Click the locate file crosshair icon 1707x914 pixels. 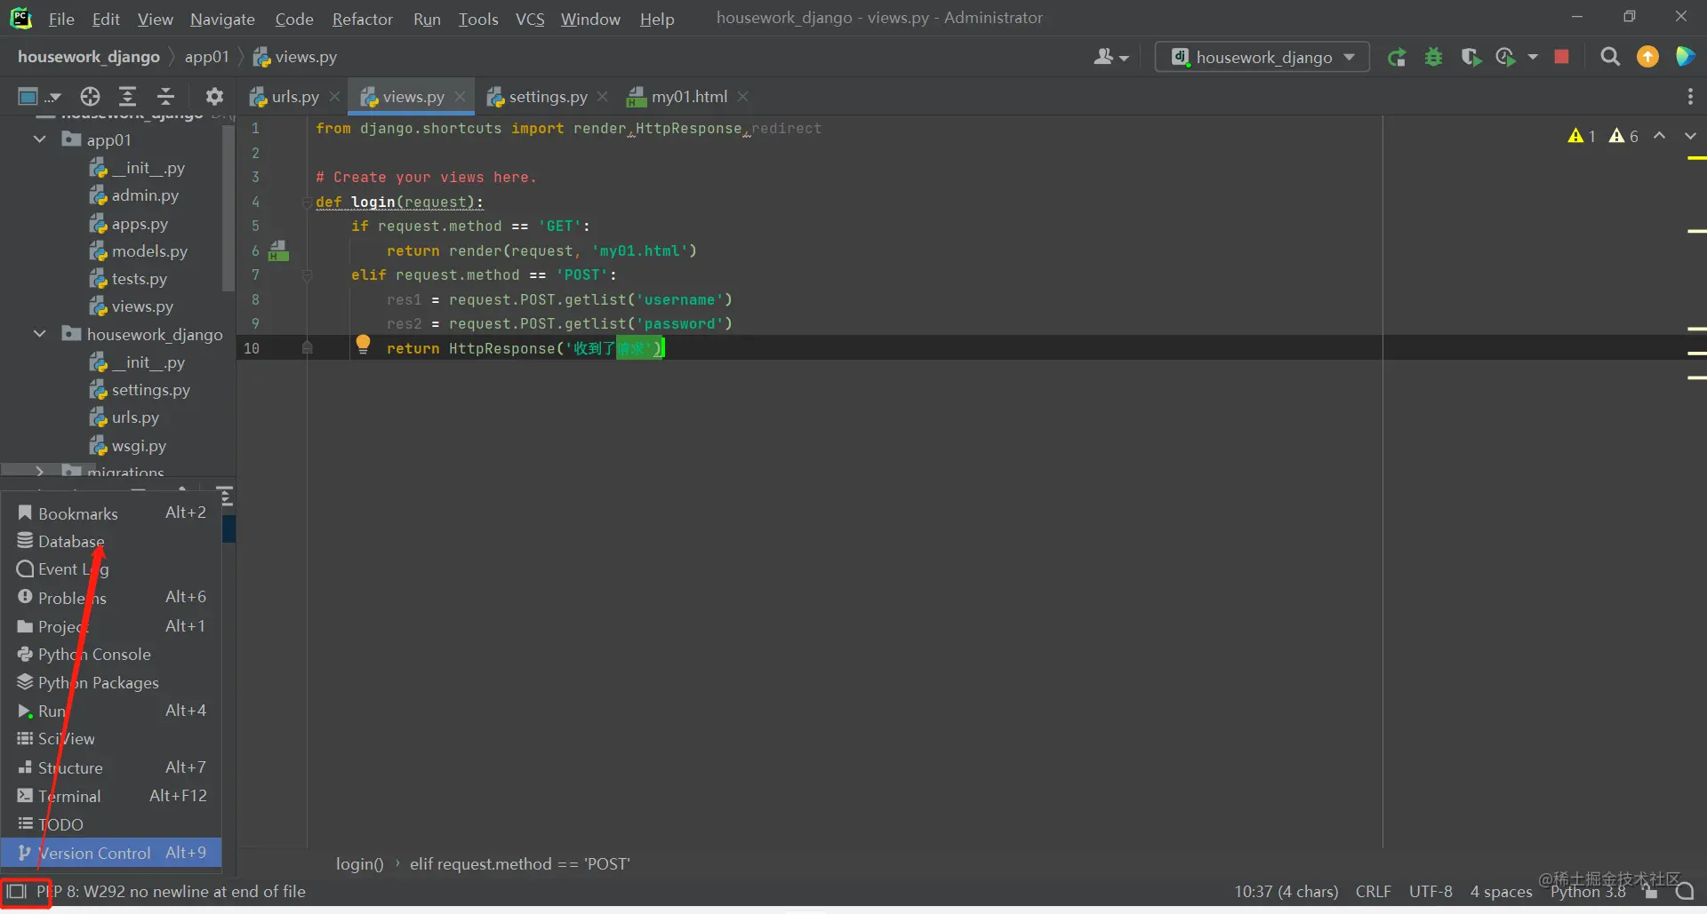90,96
